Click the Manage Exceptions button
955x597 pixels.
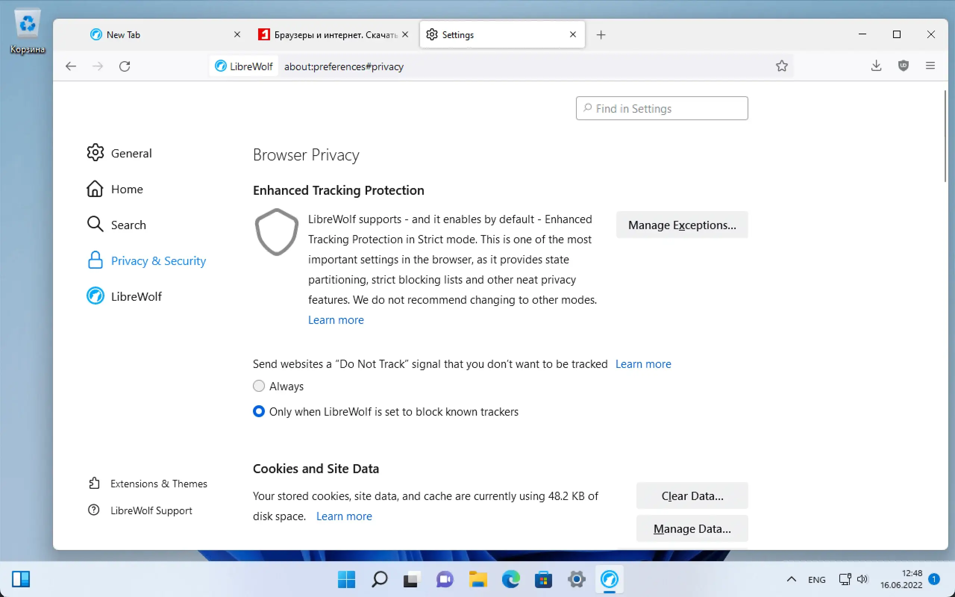[682, 225]
